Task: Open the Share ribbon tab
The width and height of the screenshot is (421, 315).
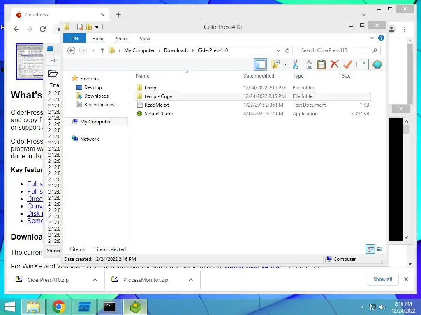Action: coord(122,39)
